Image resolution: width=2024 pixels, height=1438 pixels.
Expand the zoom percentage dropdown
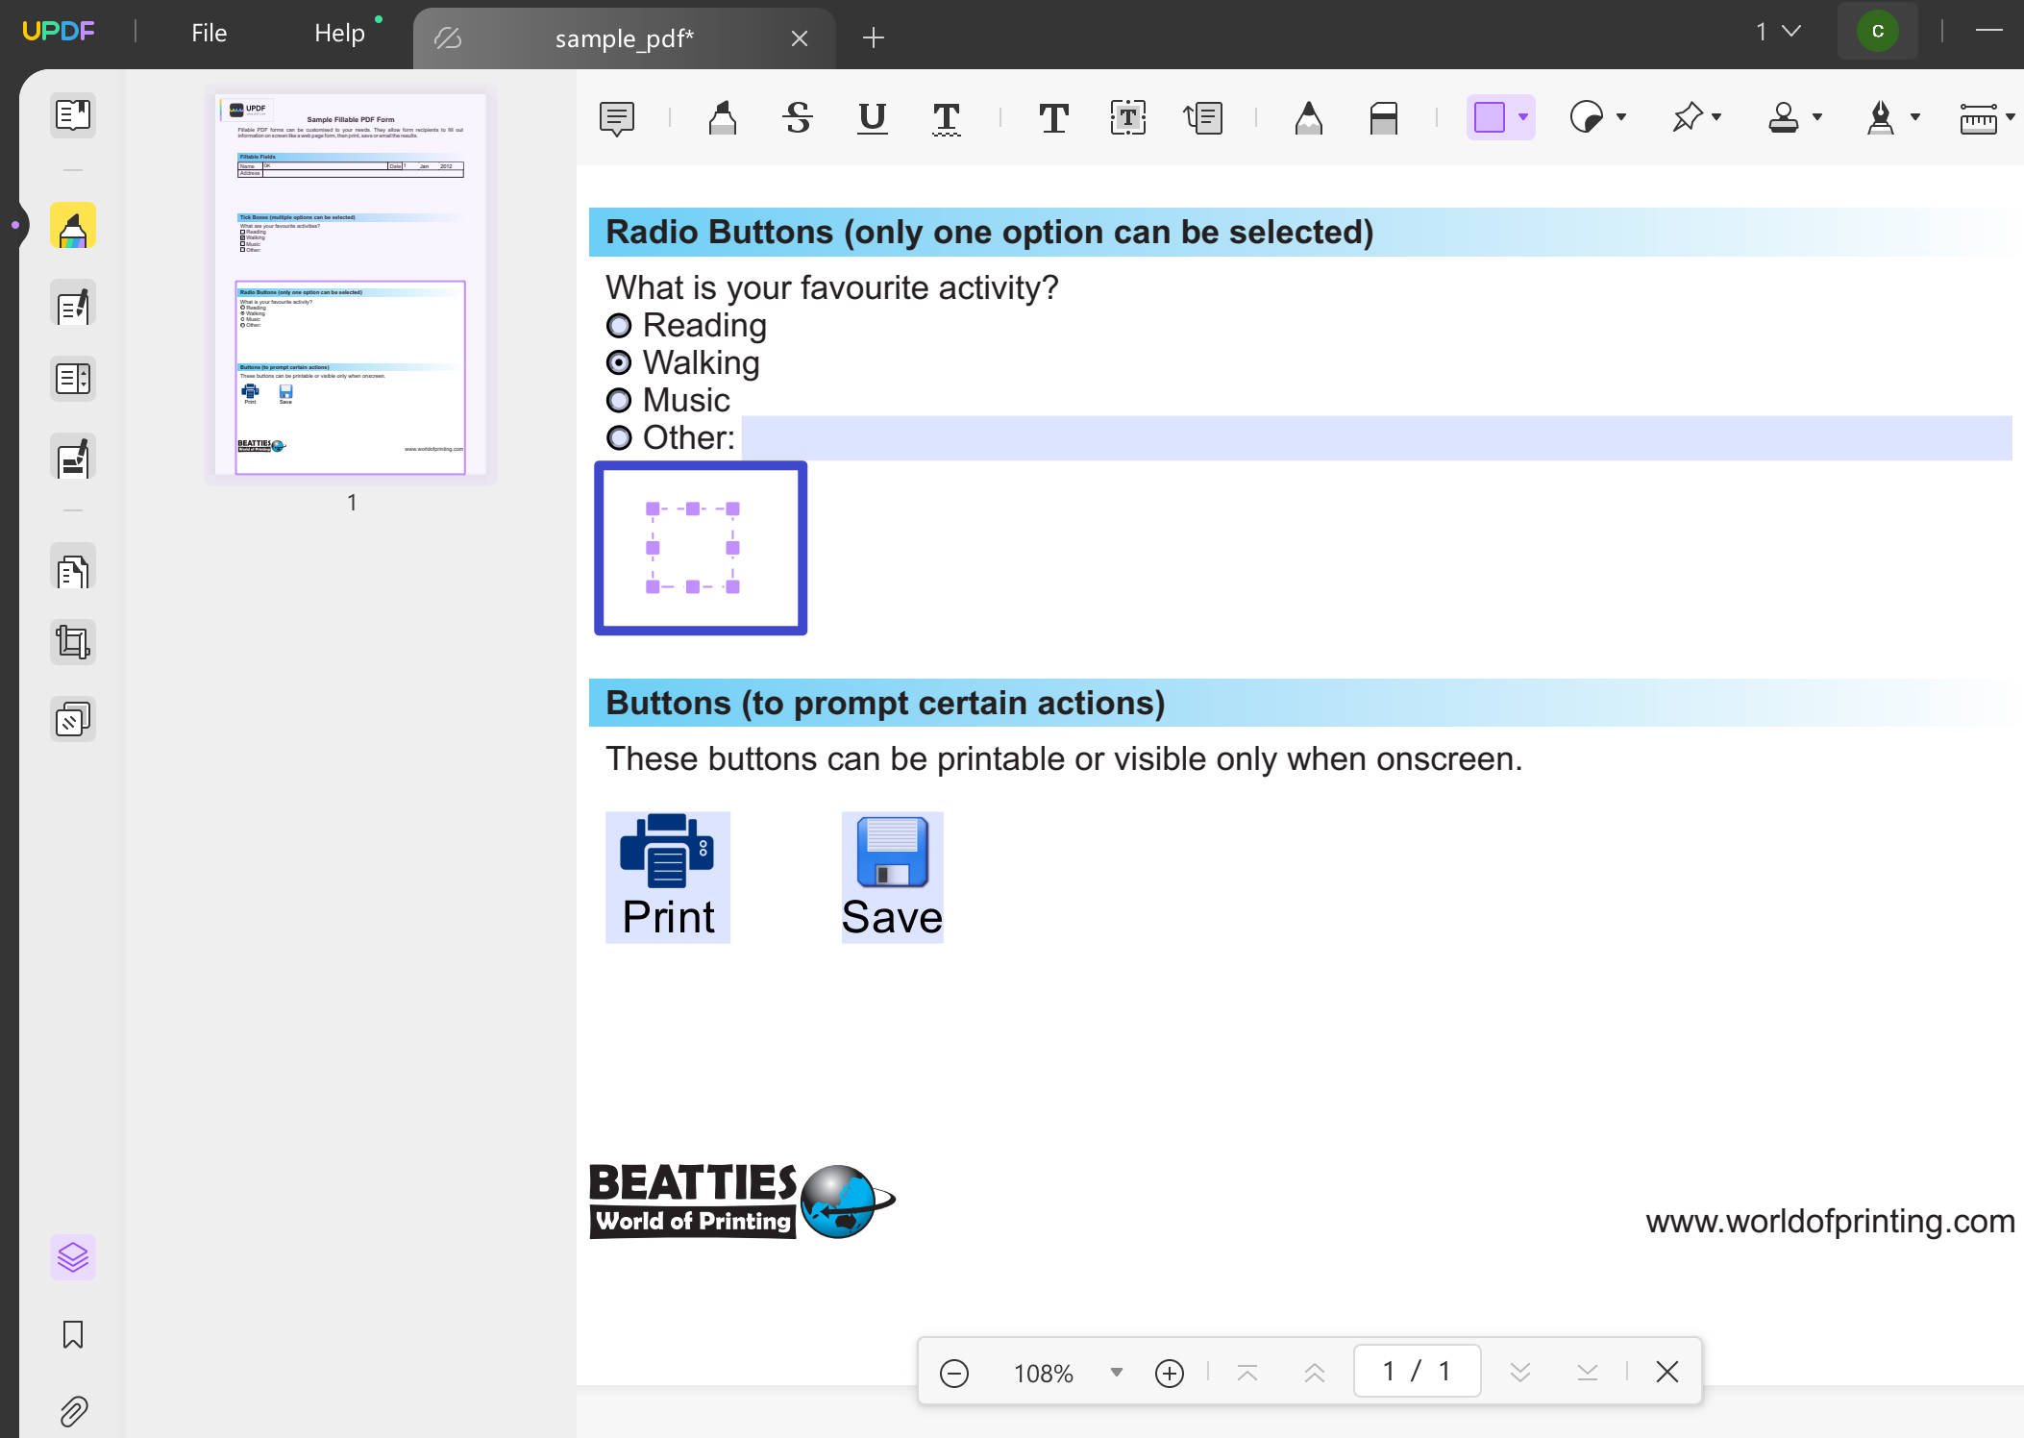1115,1373
